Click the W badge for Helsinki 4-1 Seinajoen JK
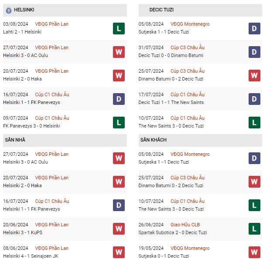The height and width of the screenshot is (259, 263). (x=119, y=252)
